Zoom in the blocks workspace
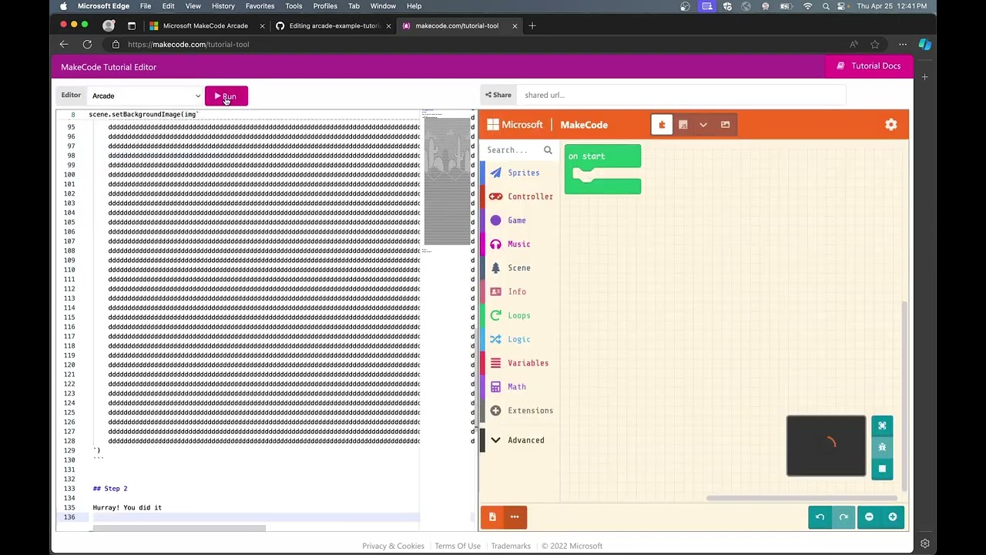This screenshot has height=555, width=986. (x=892, y=517)
